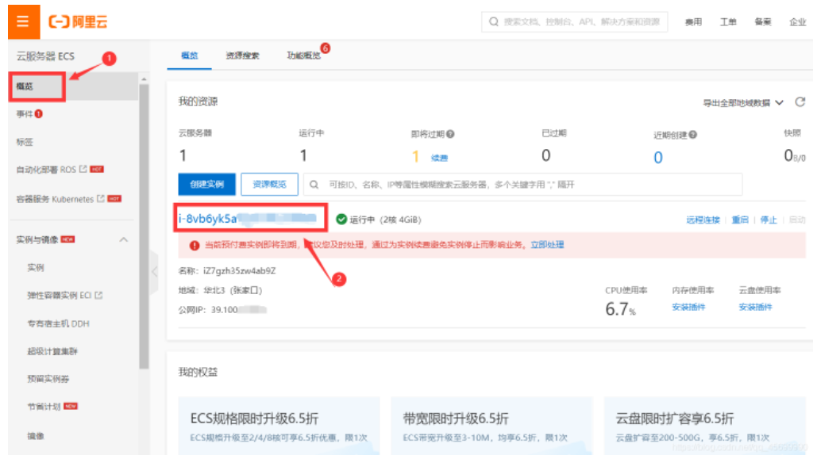821x455 pixels.
Task: Select 超级计算集群 in the sidebar
Action: tap(52, 351)
